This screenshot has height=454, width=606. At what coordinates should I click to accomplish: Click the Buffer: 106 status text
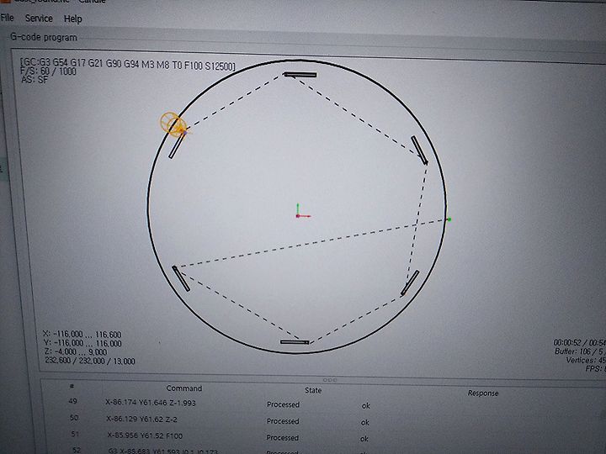pos(580,351)
